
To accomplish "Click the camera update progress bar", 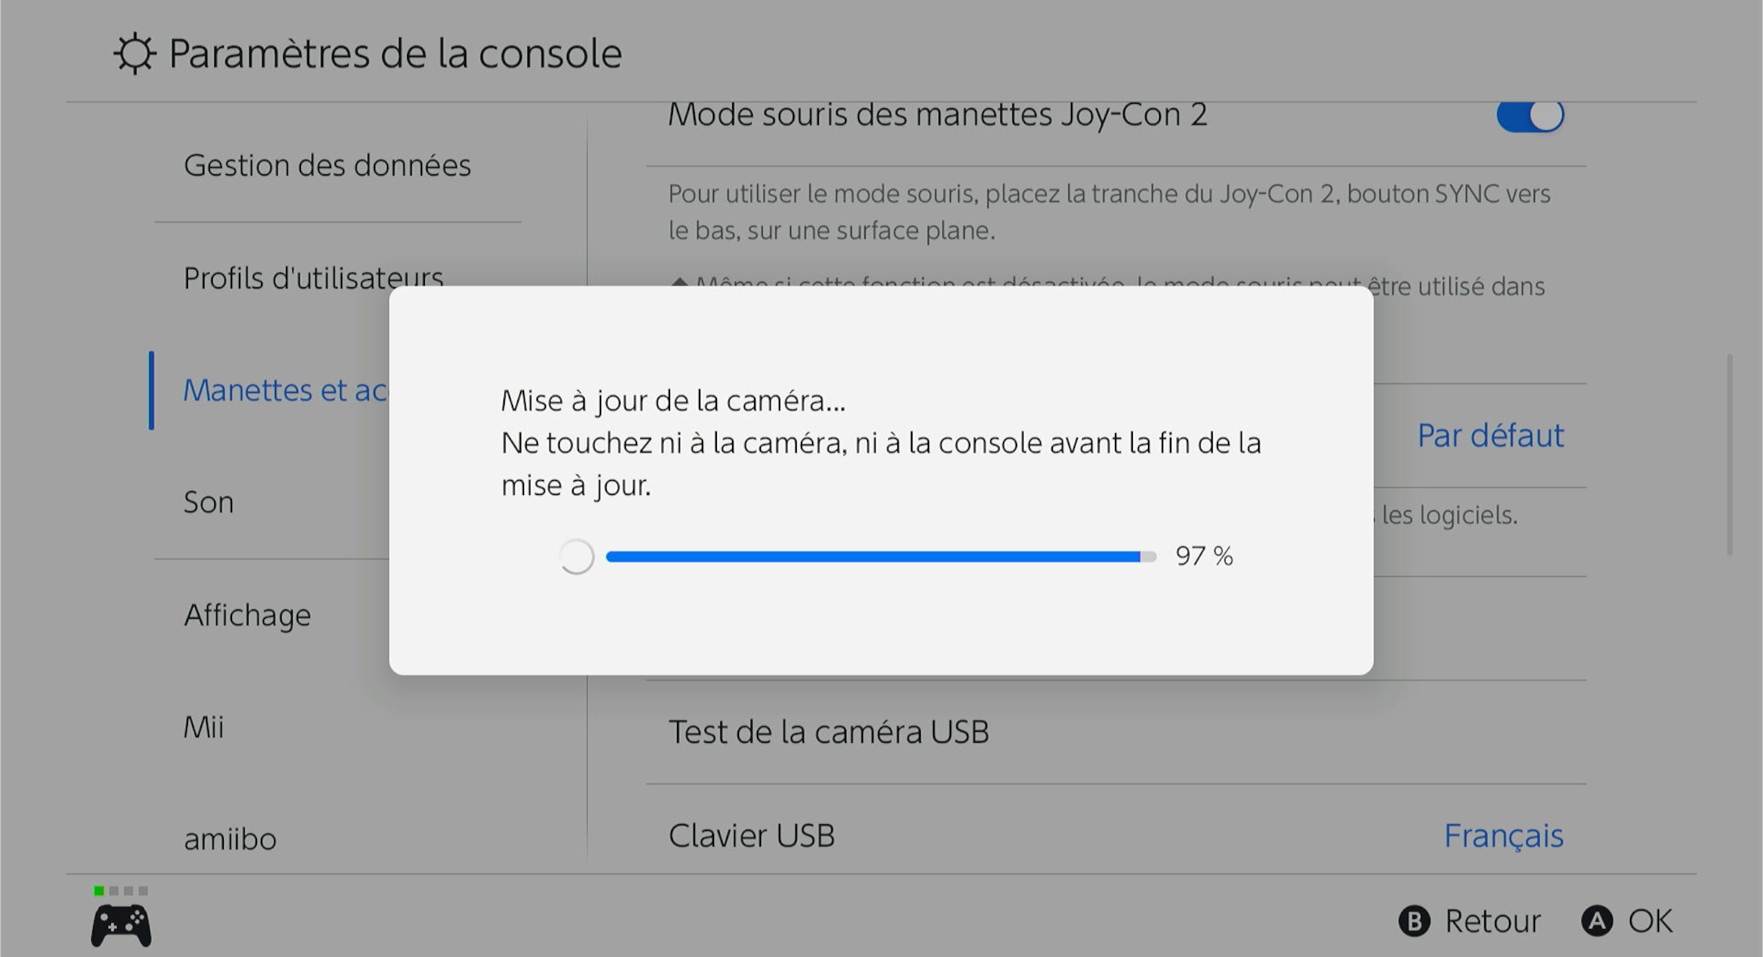I will (880, 557).
